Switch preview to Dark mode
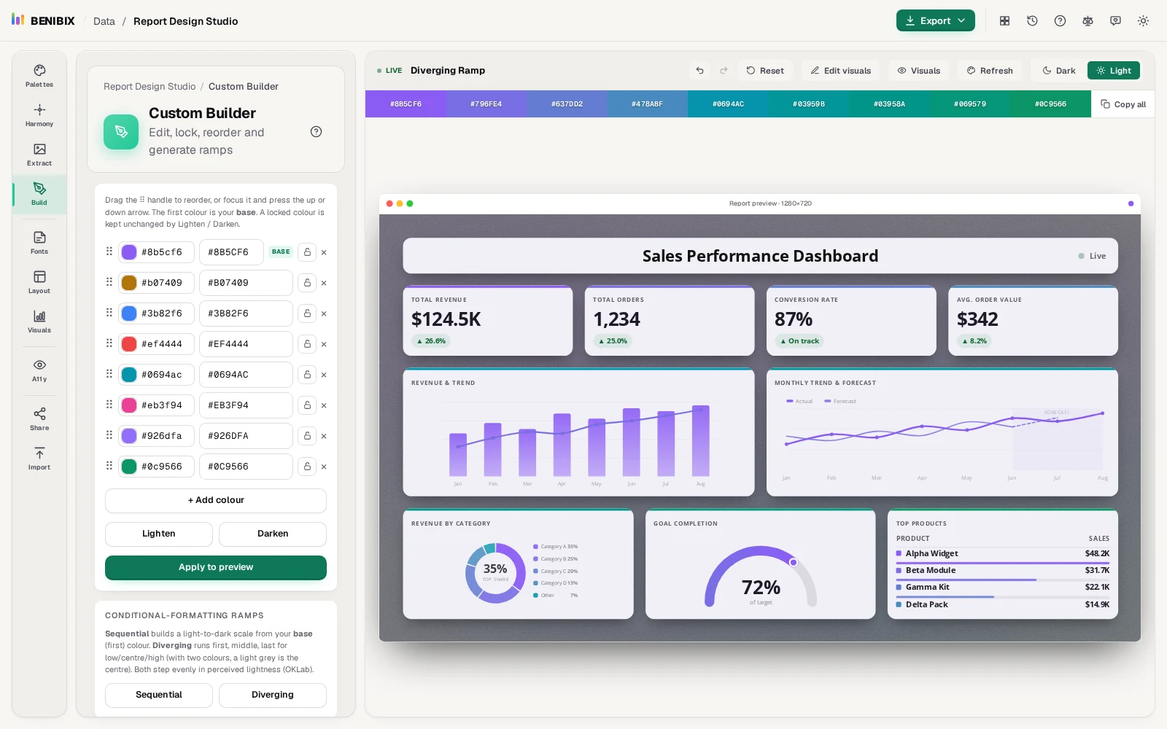1167x729 pixels. coord(1058,71)
